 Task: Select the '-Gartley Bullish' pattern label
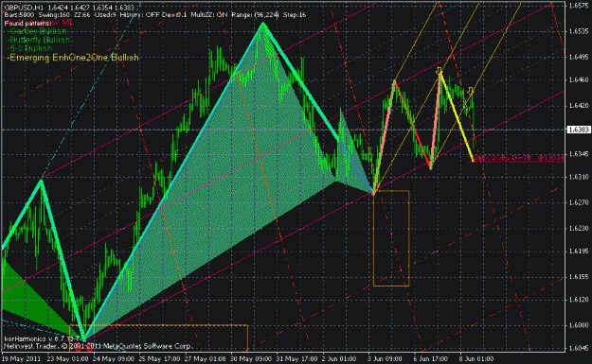pos(37,31)
